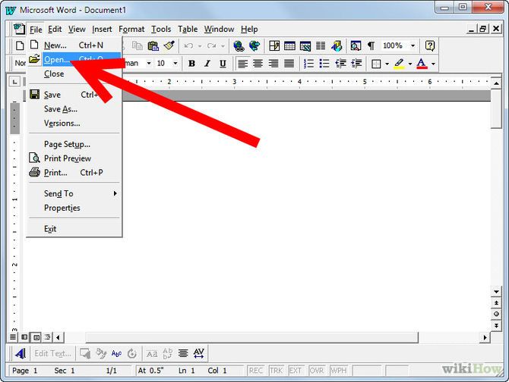Open the font name dropdown arrow
The width and height of the screenshot is (509, 382).
tap(149, 63)
